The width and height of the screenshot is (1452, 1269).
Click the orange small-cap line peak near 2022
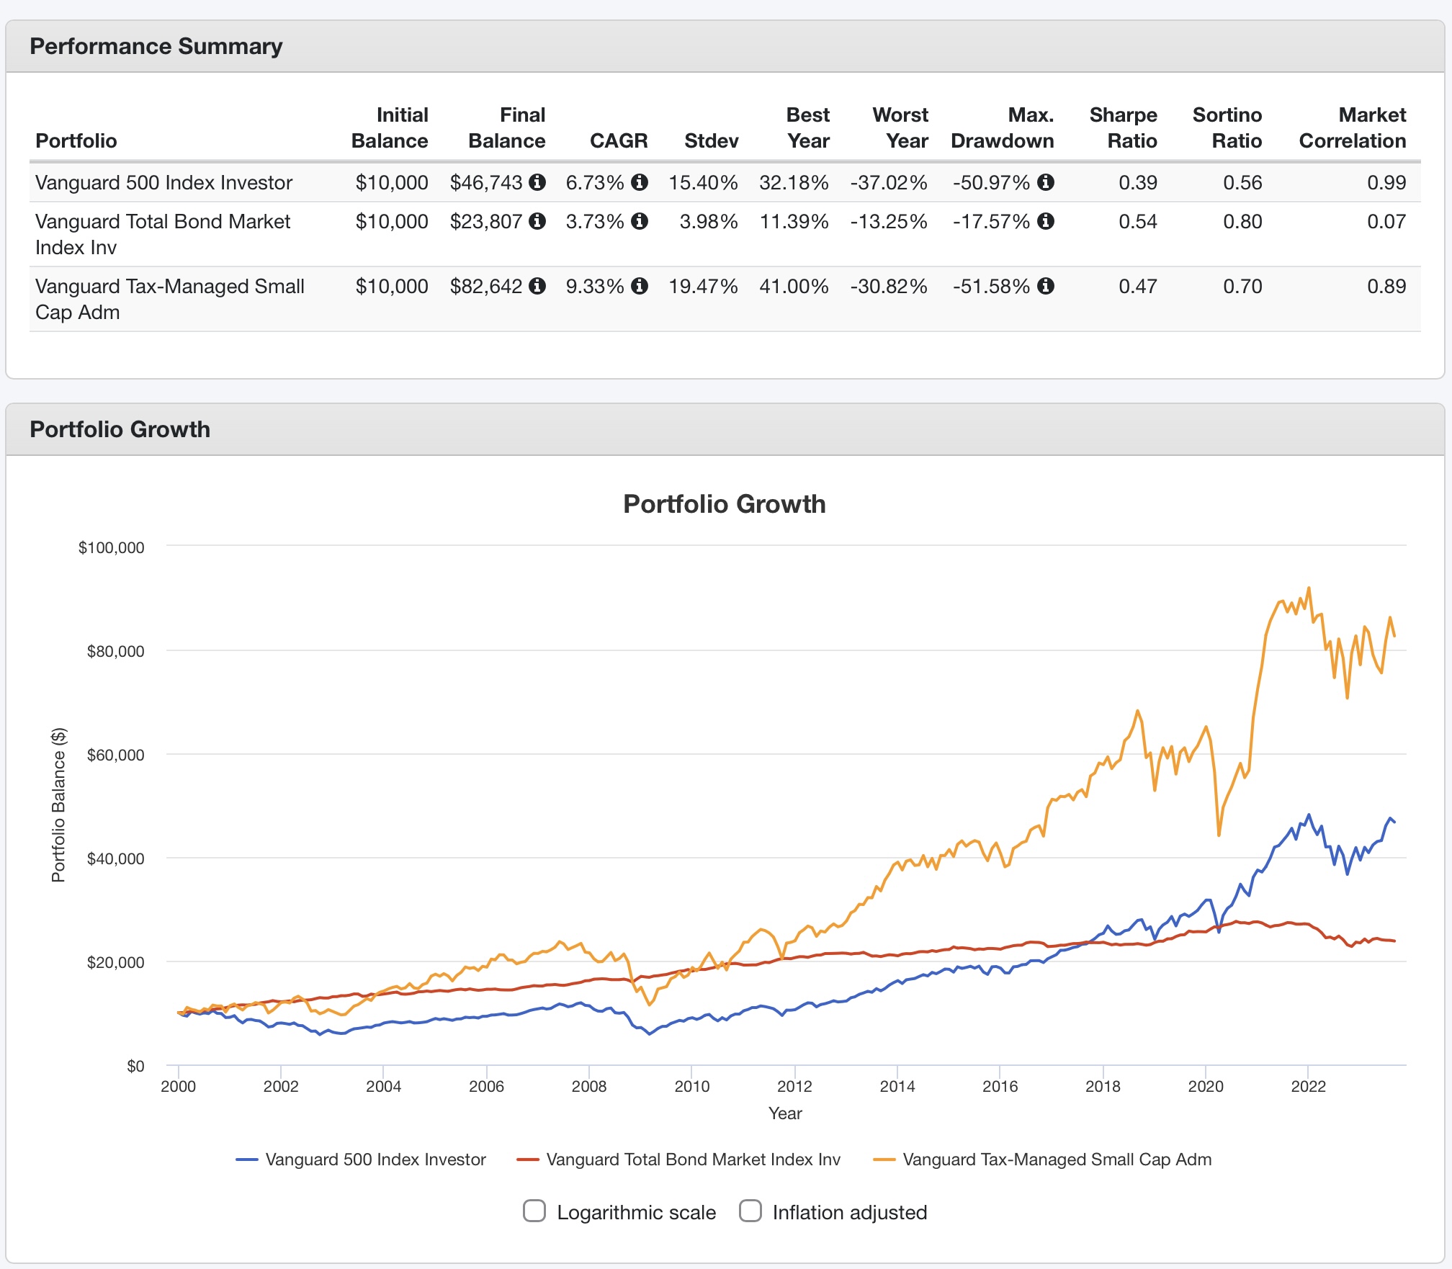1309,588
